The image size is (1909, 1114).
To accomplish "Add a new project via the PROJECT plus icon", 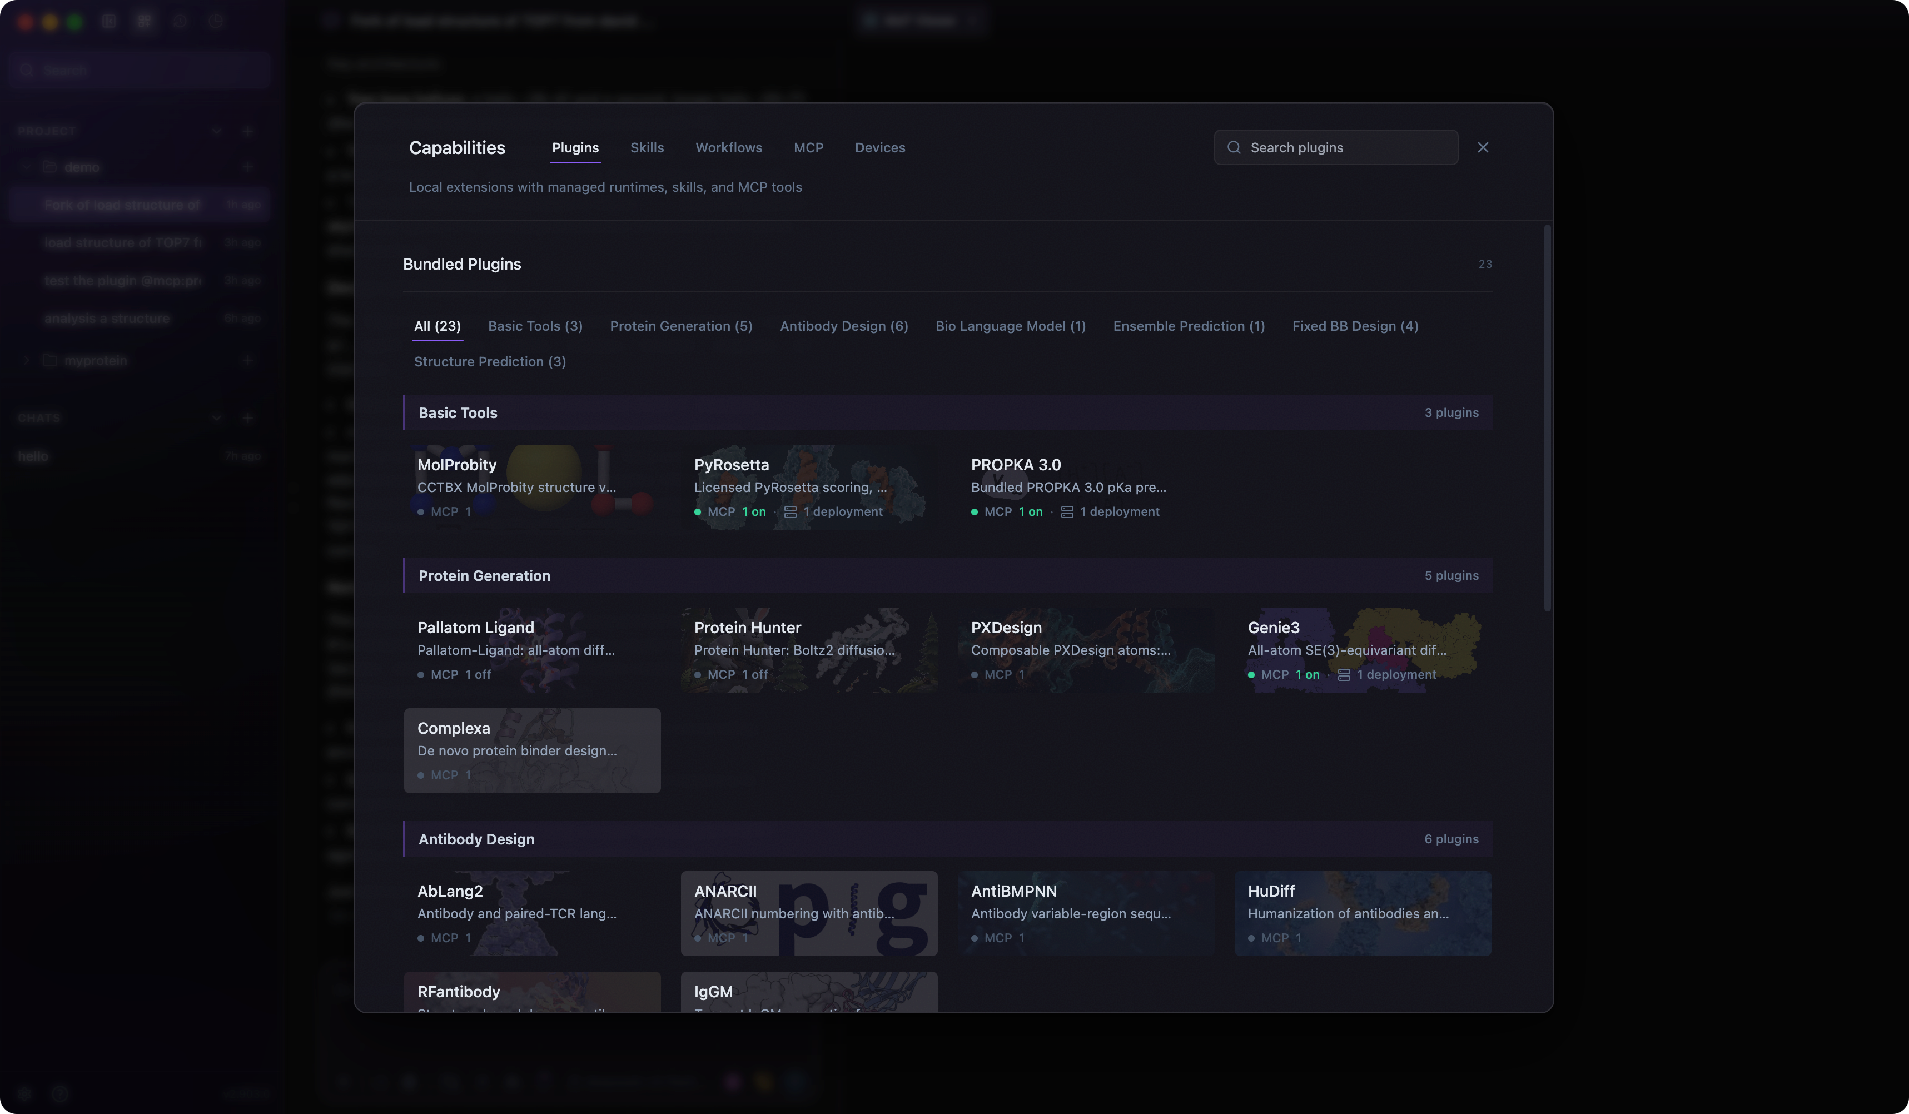I will 248,131.
